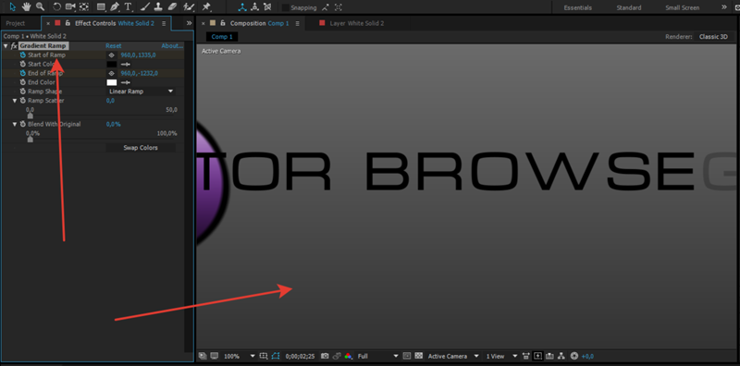The height and width of the screenshot is (366, 740).
Task: Switch to the Standard workspace
Action: pyautogui.click(x=629, y=7)
